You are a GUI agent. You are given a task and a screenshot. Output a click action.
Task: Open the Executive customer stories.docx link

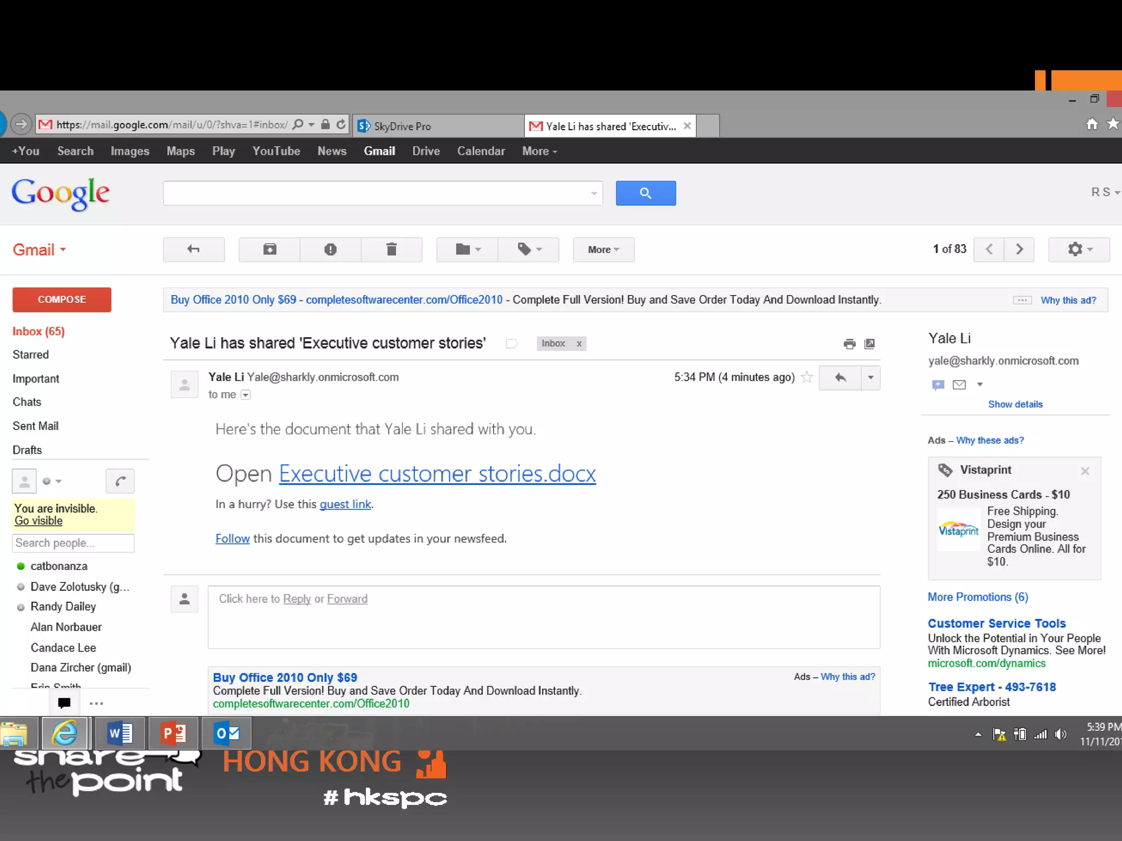point(437,474)
